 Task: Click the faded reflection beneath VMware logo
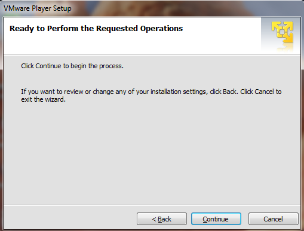284,47
